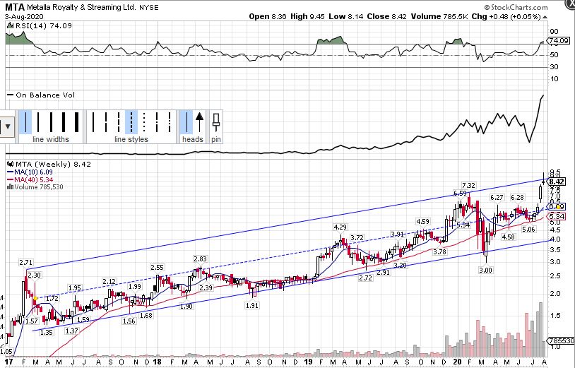Click the 18 year label on the axis
Image resolution: width=575 pixels, height=368 pixels.
(x=158, y=362)
